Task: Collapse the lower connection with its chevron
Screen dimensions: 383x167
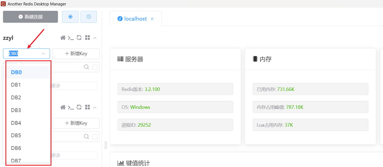Action: 95,108
